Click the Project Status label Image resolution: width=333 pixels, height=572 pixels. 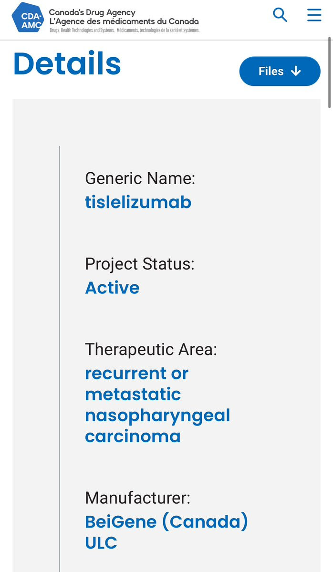140,264
